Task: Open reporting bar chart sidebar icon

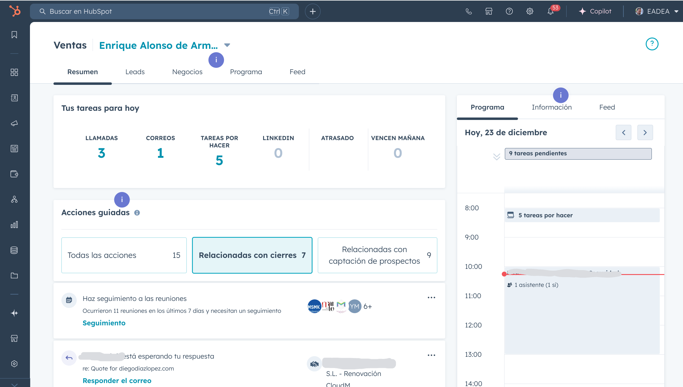Action: (14, 225)
